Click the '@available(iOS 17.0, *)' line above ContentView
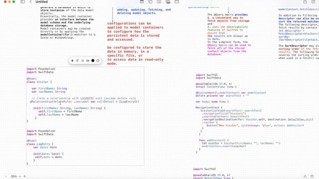The width and height of the screenshot is (319, 179). pyautogui.click(x=214, y=84)
